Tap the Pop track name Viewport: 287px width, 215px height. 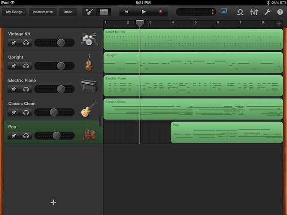(12, 127)
